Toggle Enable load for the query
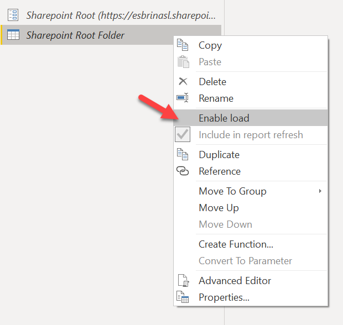This screenshot has width=343, height=325. [x=224, y=118]
